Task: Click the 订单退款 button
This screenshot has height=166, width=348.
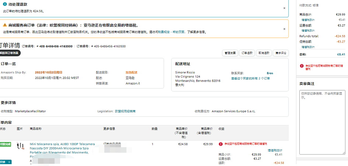Action: tap(247, 53)
